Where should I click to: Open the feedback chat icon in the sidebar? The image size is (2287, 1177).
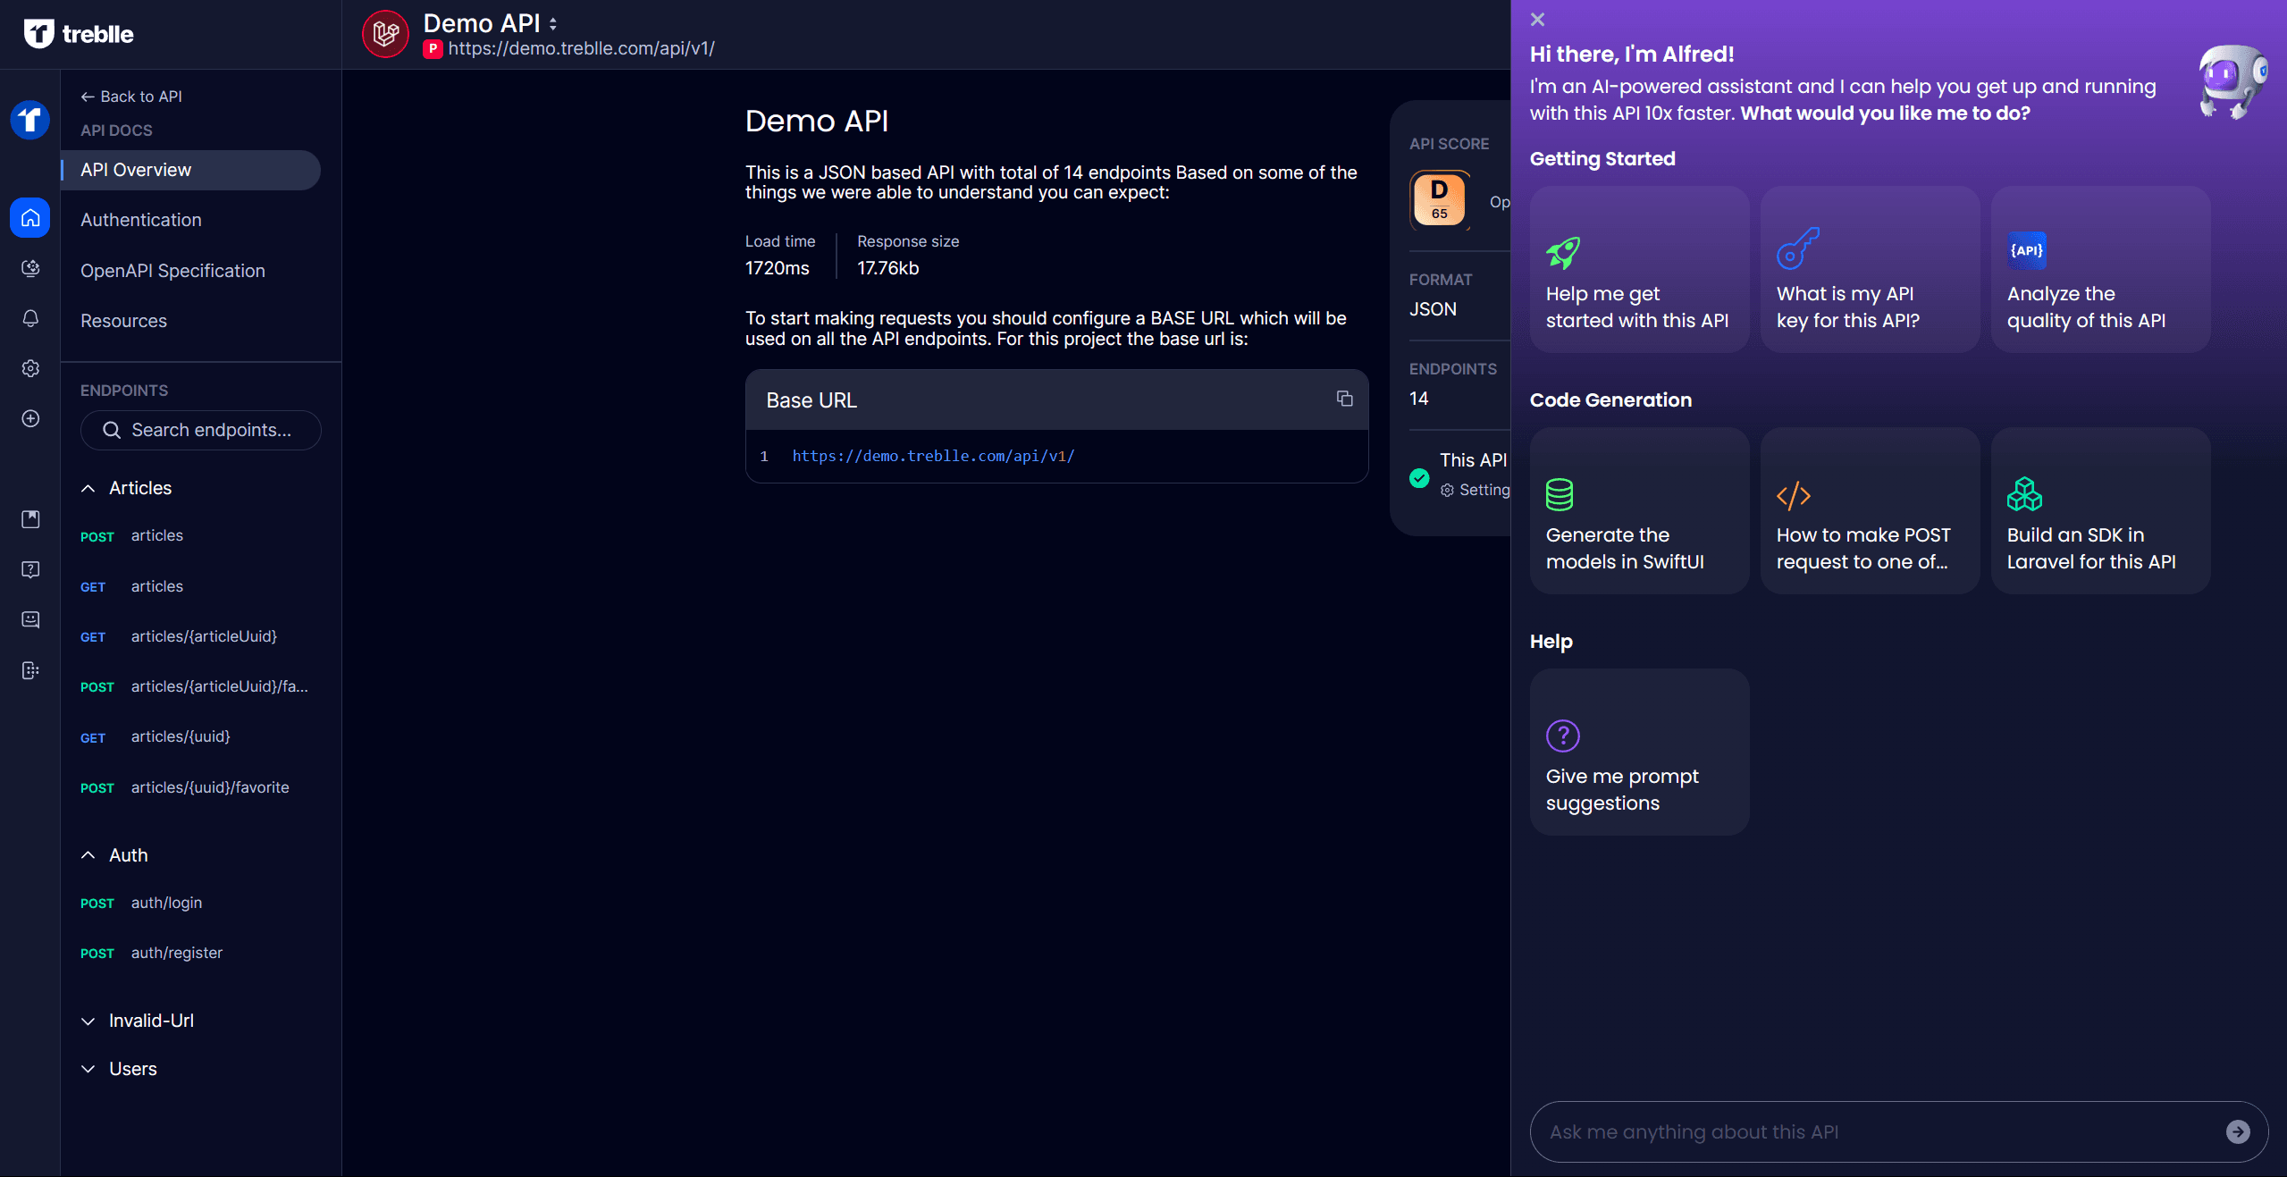point(29,619)
